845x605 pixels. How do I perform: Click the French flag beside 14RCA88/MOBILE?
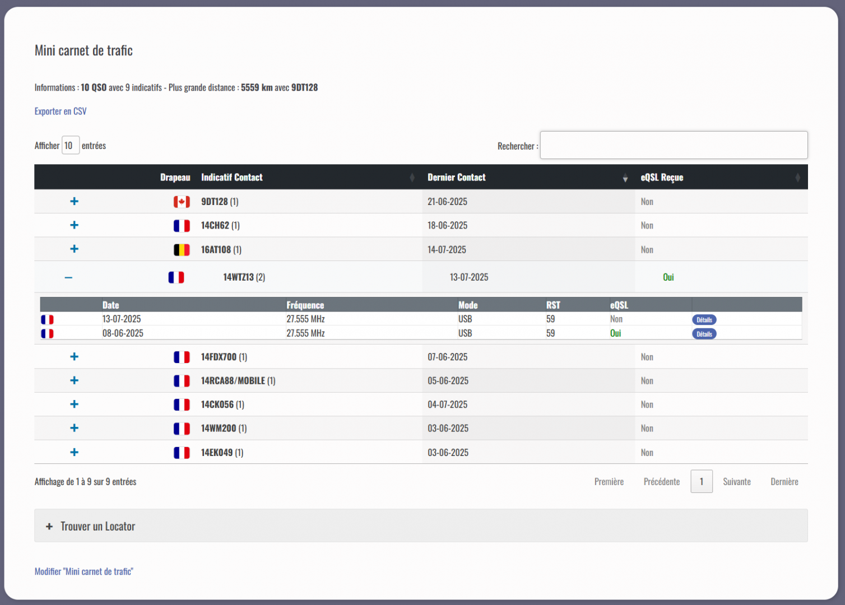(182, 381)
